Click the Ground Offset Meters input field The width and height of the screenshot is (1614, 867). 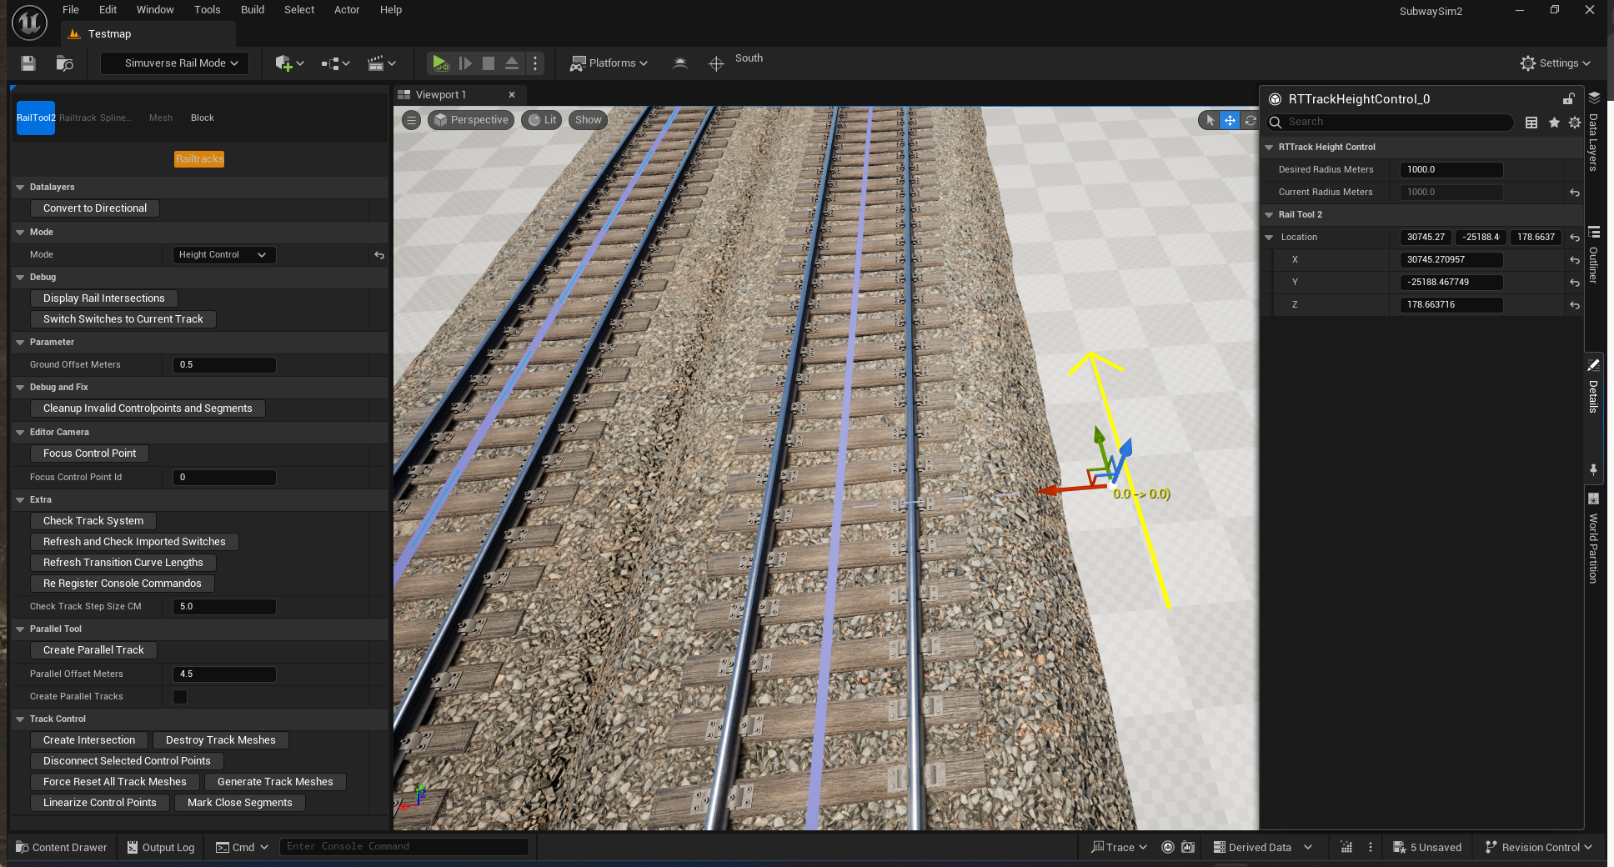tap(224, 365)
